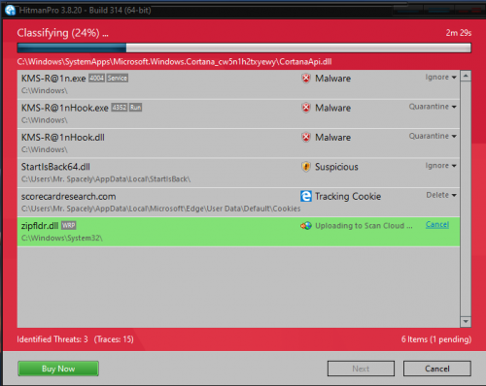Open Quarantine dropdown for KMS-R@1nHook.dll
The image size is (486, 386).
pos(433,136)
